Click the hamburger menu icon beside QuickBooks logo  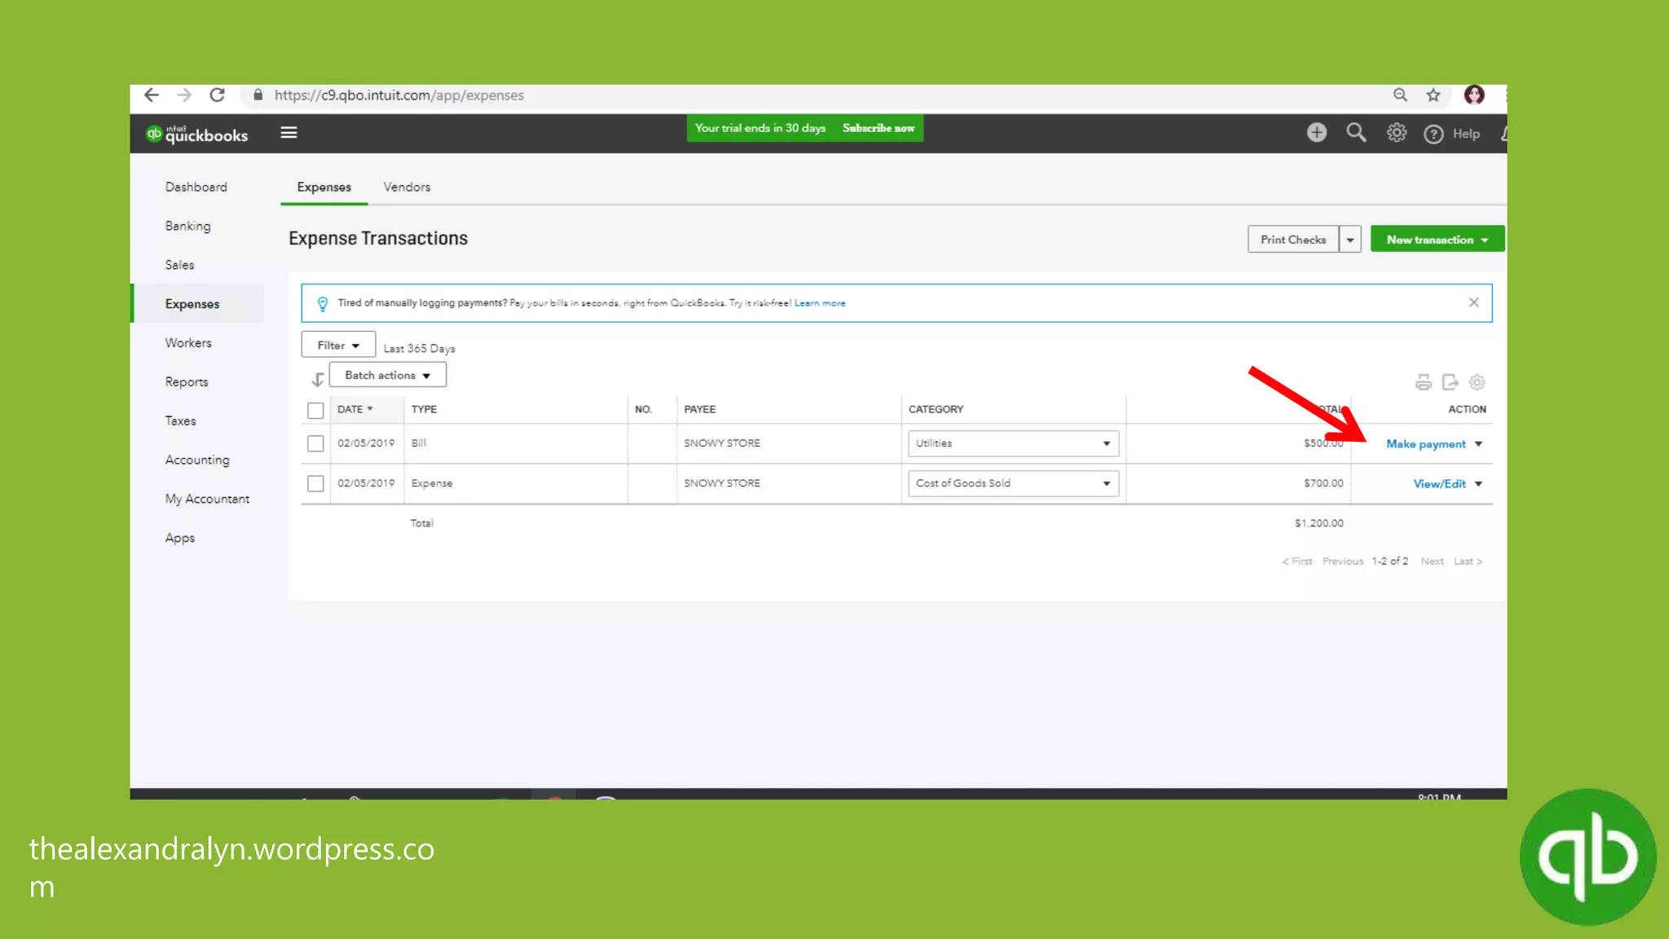[x=288, y=133]
